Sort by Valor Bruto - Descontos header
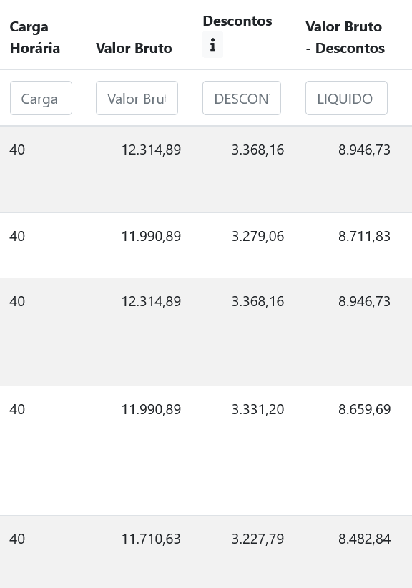Image resolution: width=412 pixels, height=588 pixels. (345, 36)
